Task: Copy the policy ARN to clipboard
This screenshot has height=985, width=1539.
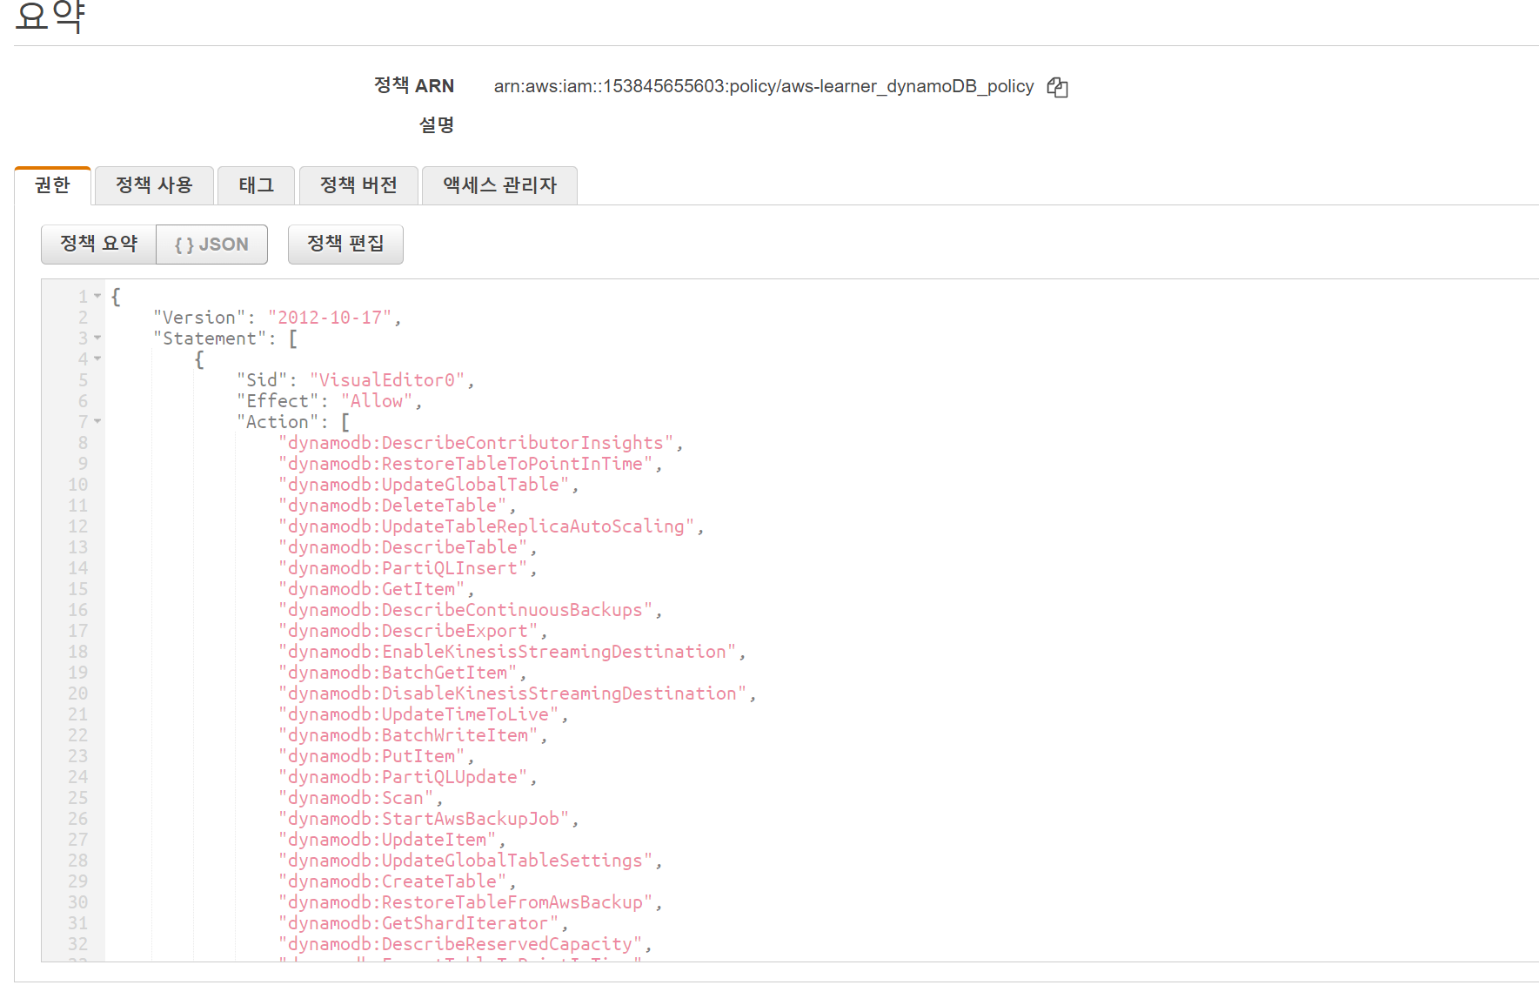Action: [1057, 87]
